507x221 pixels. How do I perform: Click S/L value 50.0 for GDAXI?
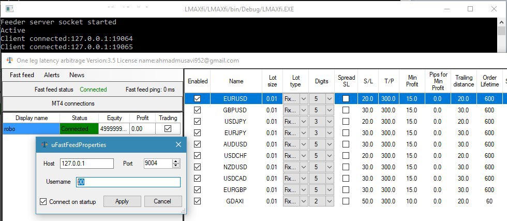point(368,201)
